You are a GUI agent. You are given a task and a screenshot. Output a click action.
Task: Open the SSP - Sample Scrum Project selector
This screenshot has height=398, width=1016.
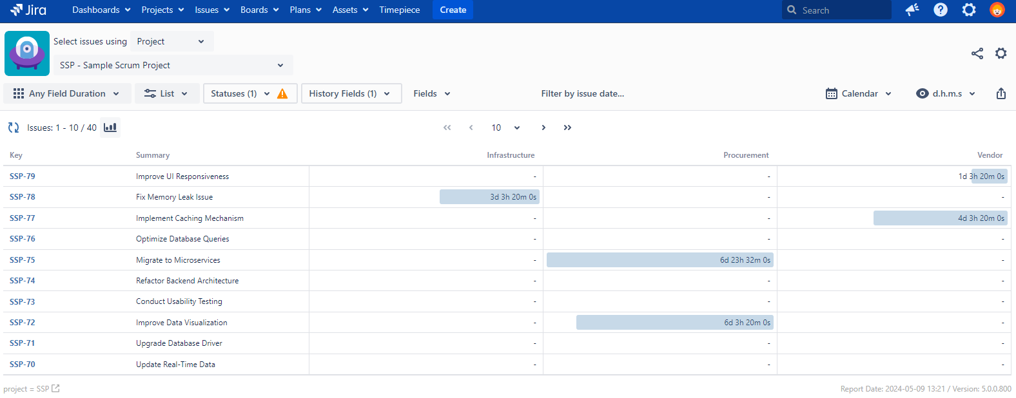tap(173, 65)
